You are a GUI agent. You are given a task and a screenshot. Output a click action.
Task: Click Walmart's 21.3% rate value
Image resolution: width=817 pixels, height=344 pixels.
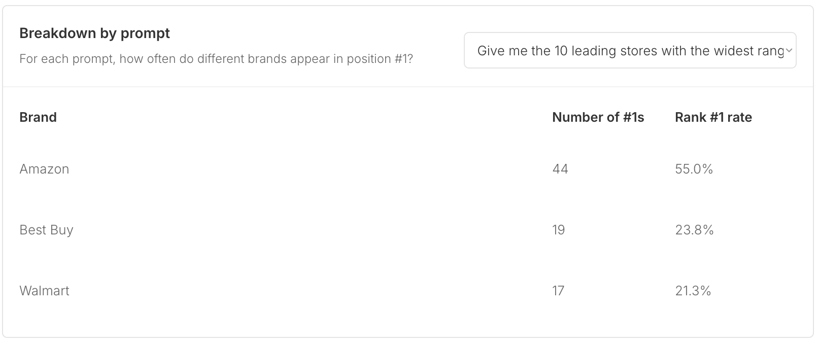click(693, 291)
